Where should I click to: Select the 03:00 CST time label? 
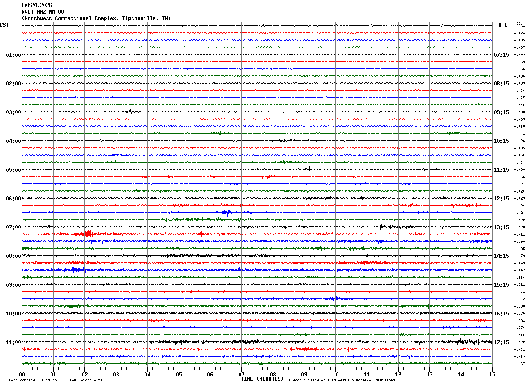(x=14, y=112)
